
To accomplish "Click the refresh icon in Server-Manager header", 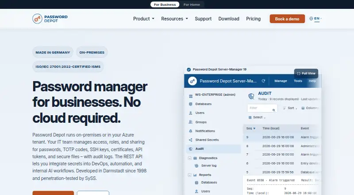I will click(x=263, y=81).
